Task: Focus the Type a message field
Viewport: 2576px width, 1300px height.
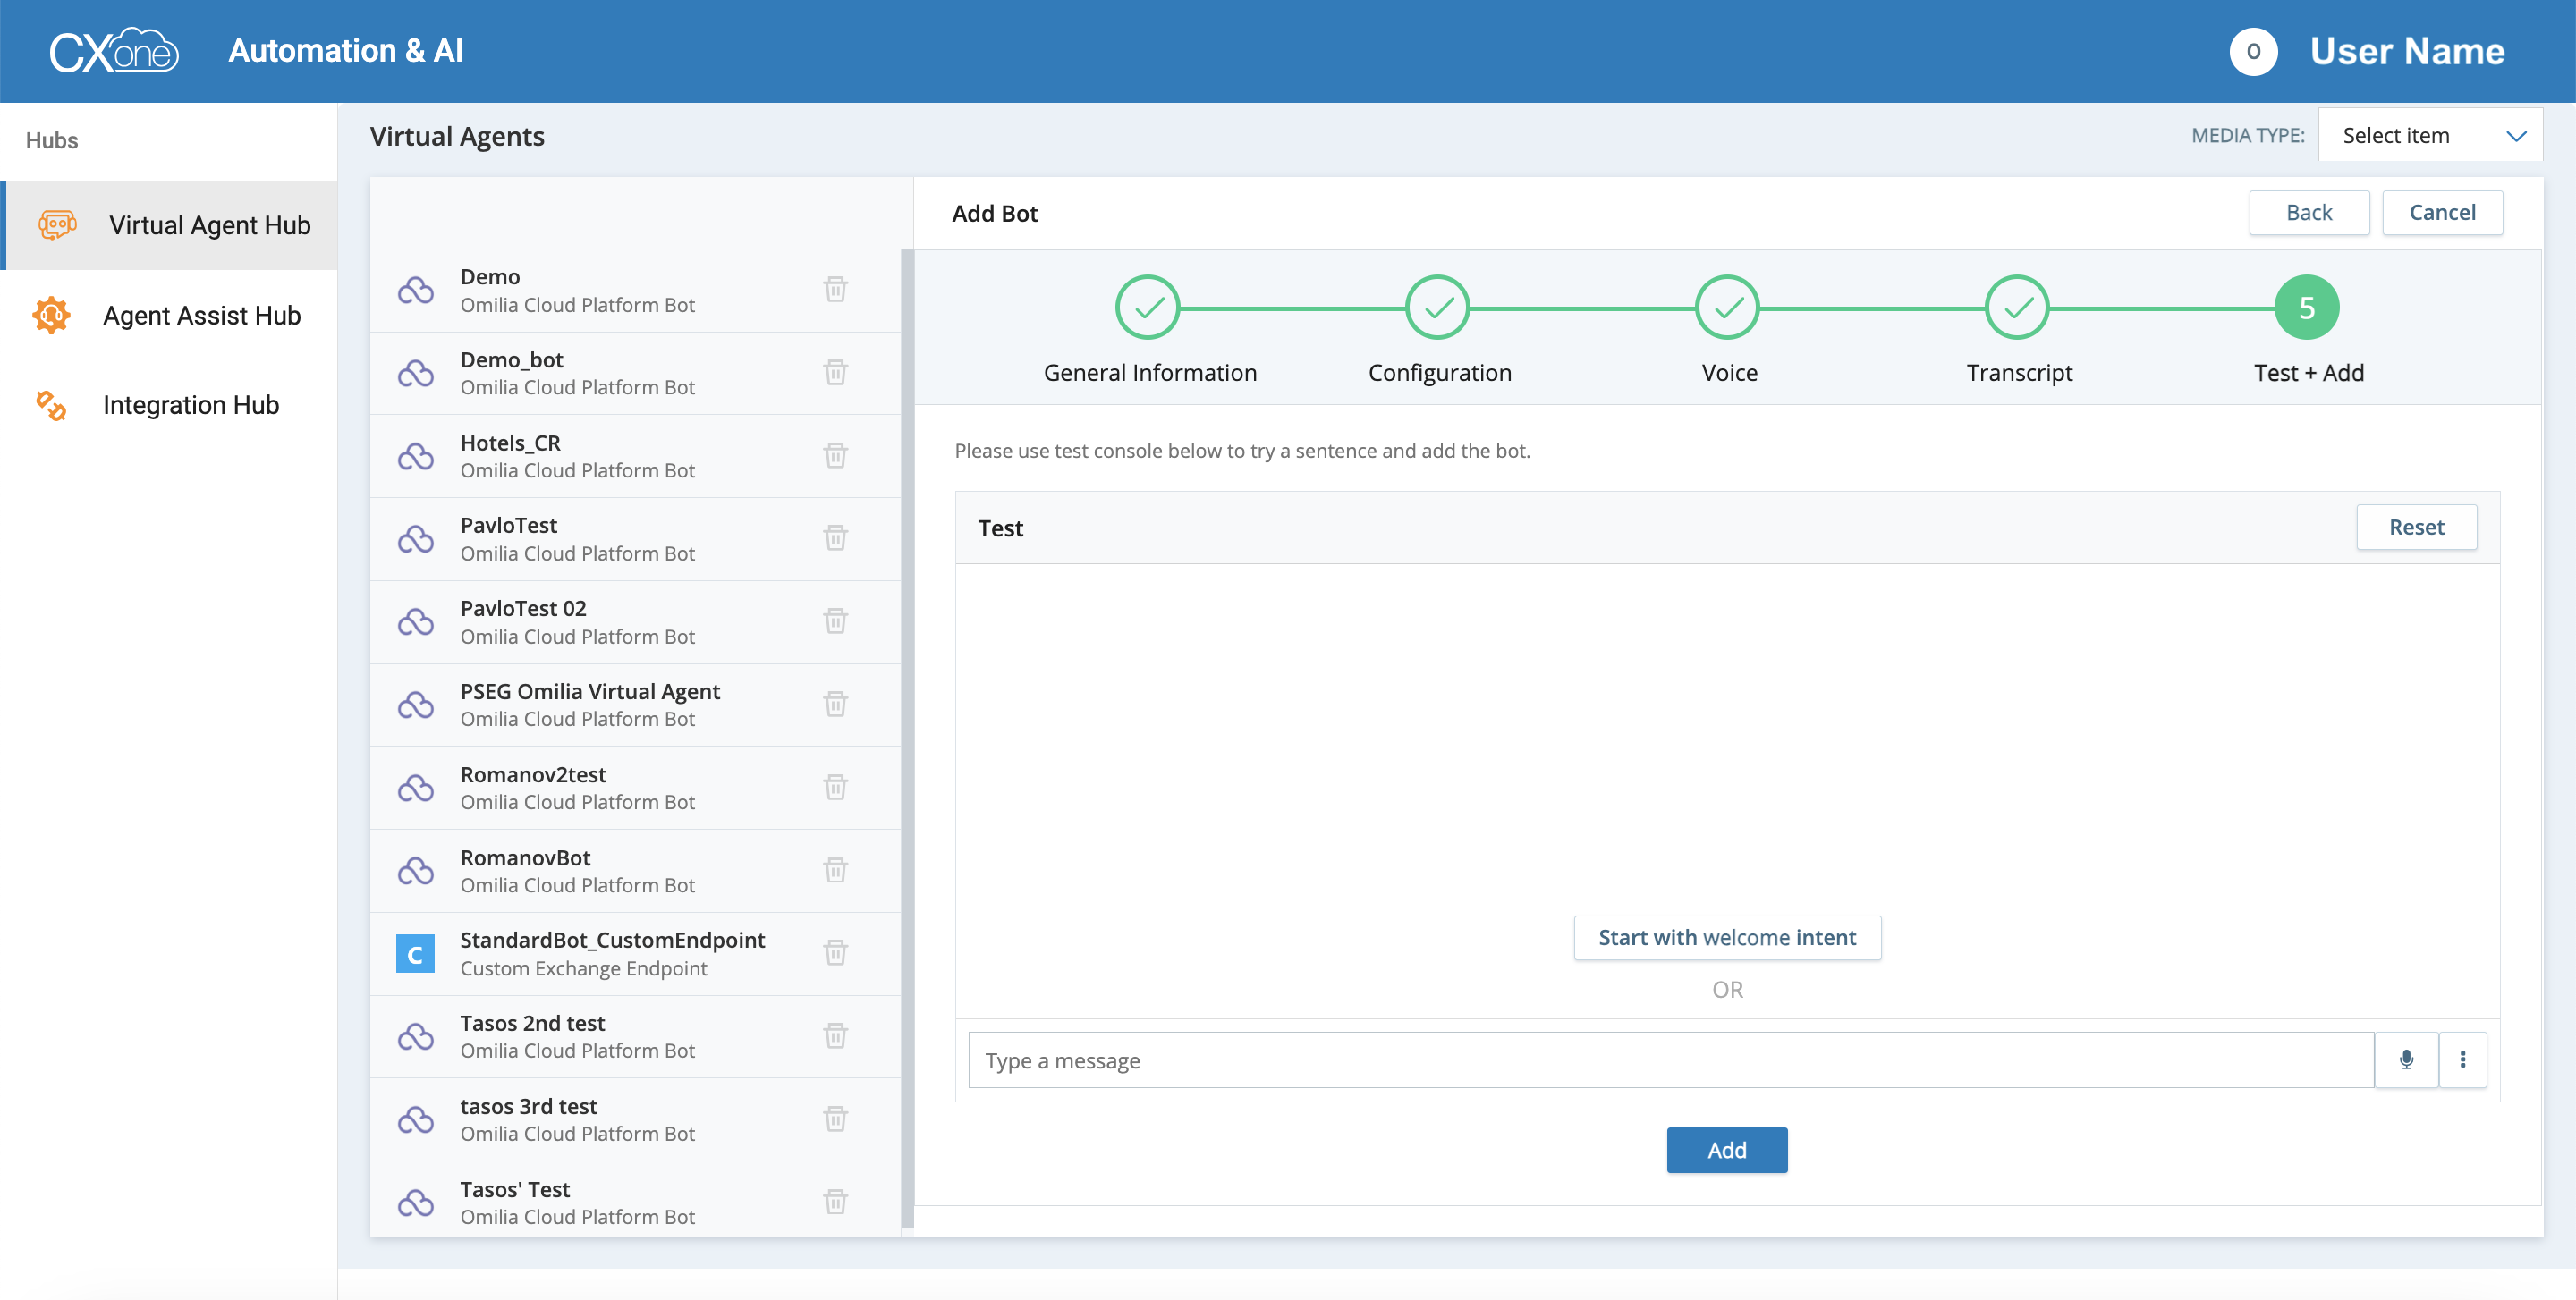Action: click(x=1670, y=1060)
